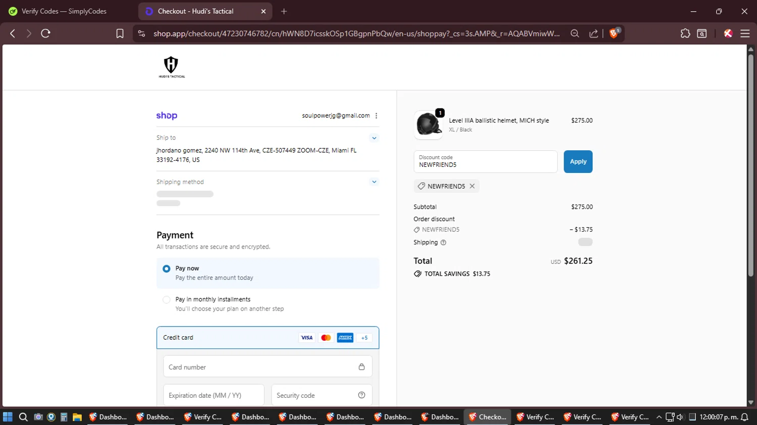Click the colorful profile icon in toolbar

[728, 33]
